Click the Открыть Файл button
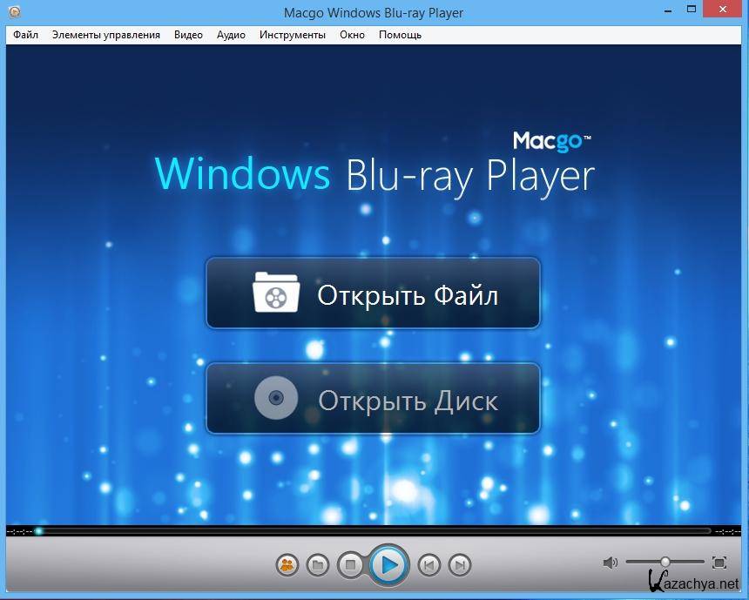 point(373,293)
